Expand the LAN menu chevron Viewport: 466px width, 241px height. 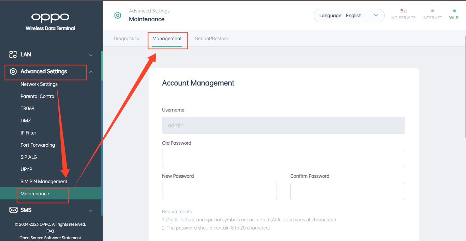point(90,55)
